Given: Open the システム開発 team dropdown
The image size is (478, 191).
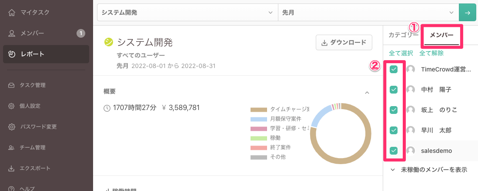Looking at the screenshot, I should point(187,13).
